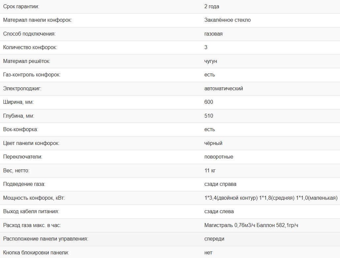Click the "Способ подключения" label
340x258 pixels.
pos(29,34)
